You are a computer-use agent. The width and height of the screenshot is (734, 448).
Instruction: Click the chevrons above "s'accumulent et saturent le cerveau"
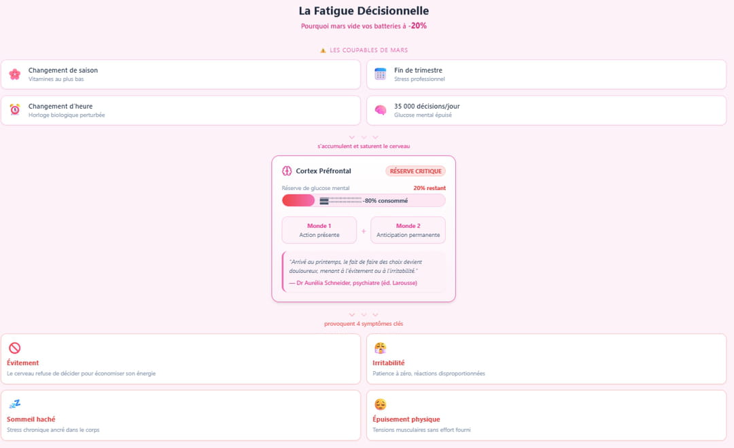click(364, 137)
